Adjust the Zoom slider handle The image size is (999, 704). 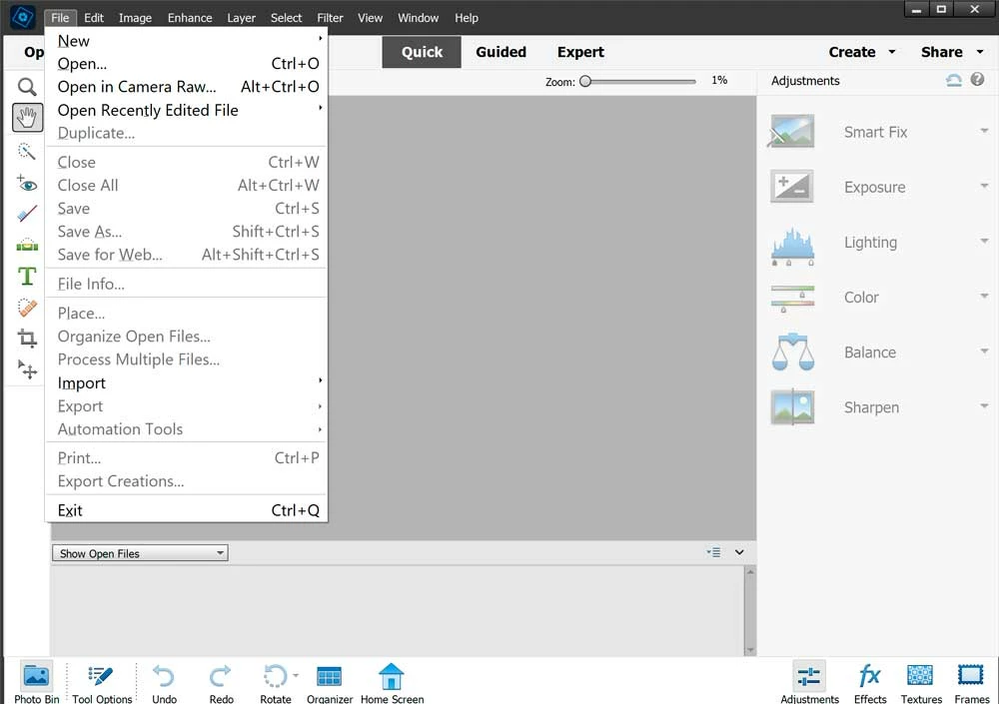[x=585, y=81]
